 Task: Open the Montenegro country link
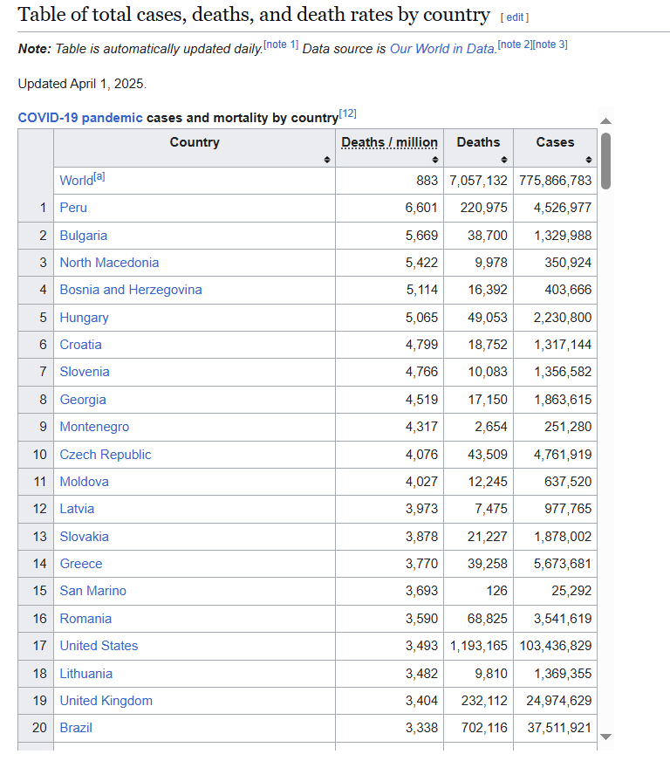94,427
